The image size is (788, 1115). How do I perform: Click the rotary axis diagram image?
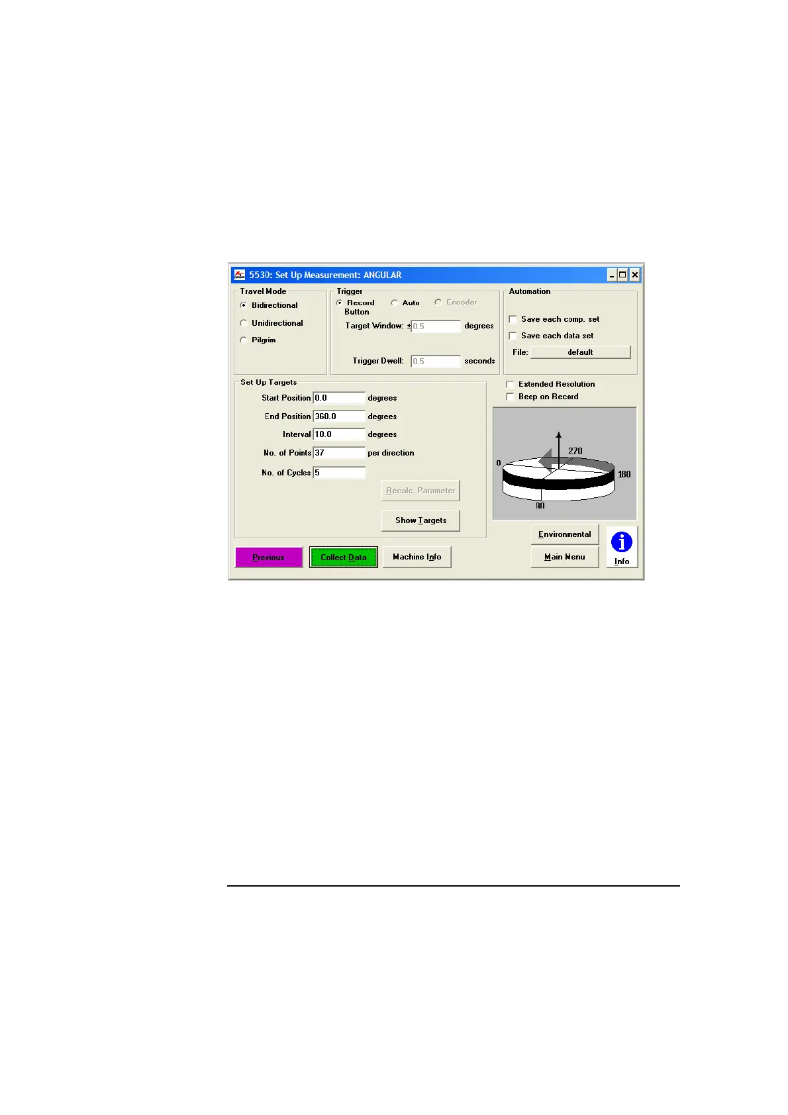point(565,463)
